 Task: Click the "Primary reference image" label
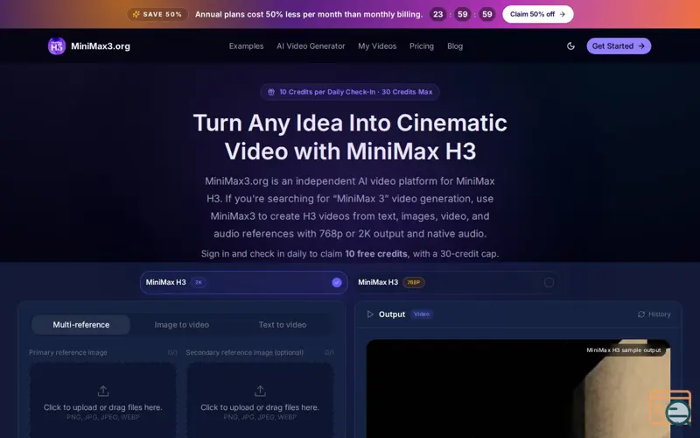pyautogui.click(x=68, y=353)
